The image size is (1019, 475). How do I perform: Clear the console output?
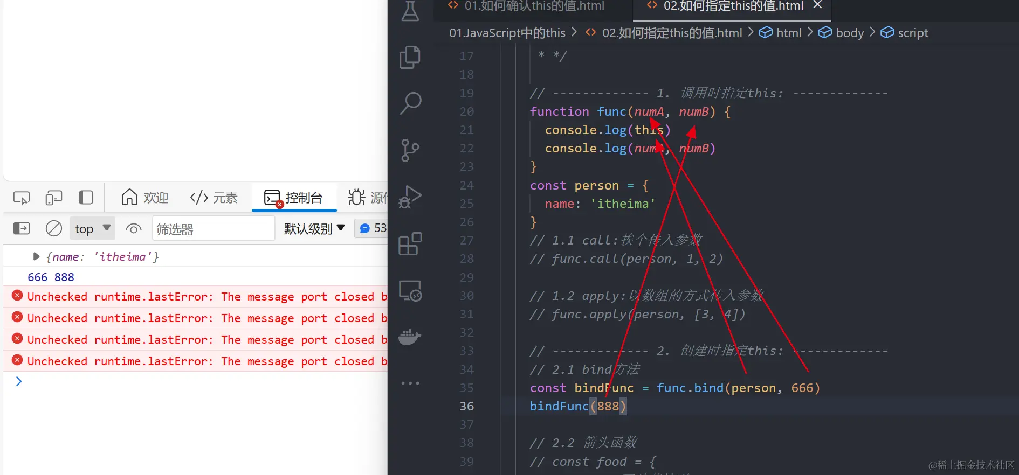tap(54, 228)
